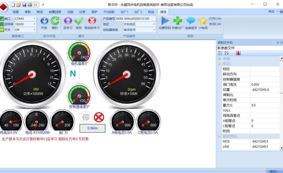Click the property list scroll up arrow
Viewport: 283px width, 173px height.
(281, 58)
